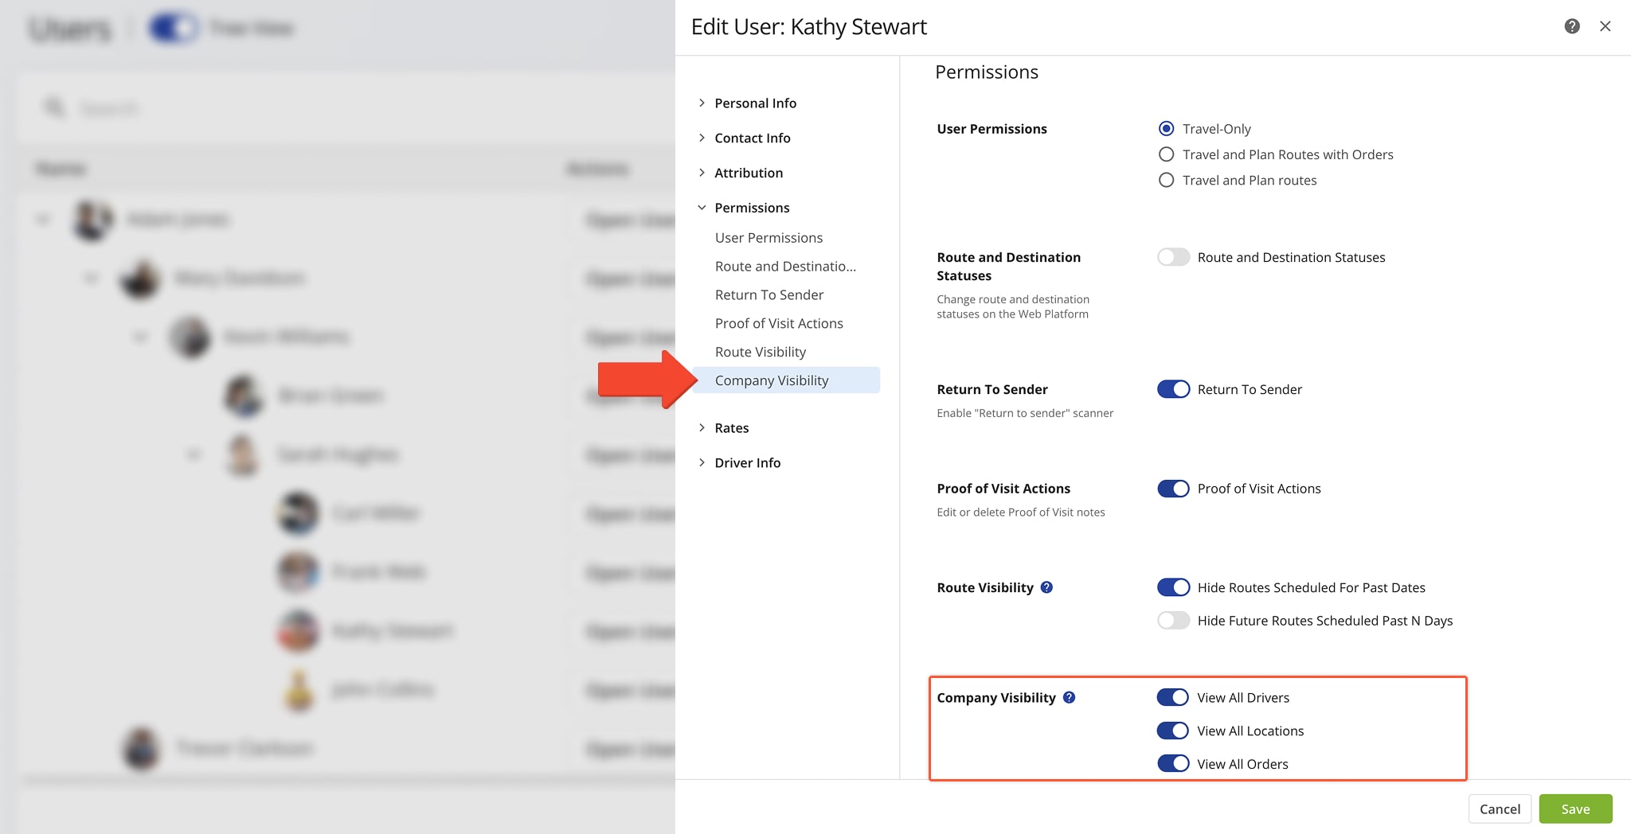Open the help icon in the Edit User header
This screenshot has height=834, width=1631.
[1571, 26]
